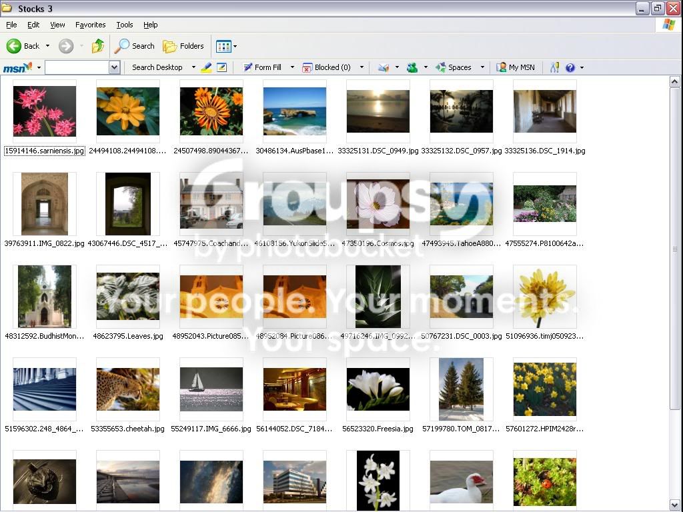Select the 15914146.sarniensis.jpg file name

point(45,151)
